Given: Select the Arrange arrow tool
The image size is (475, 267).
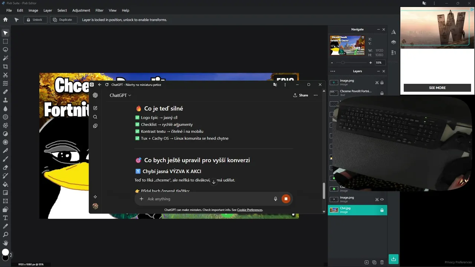Looking at the screenshot, I should 6,33.
